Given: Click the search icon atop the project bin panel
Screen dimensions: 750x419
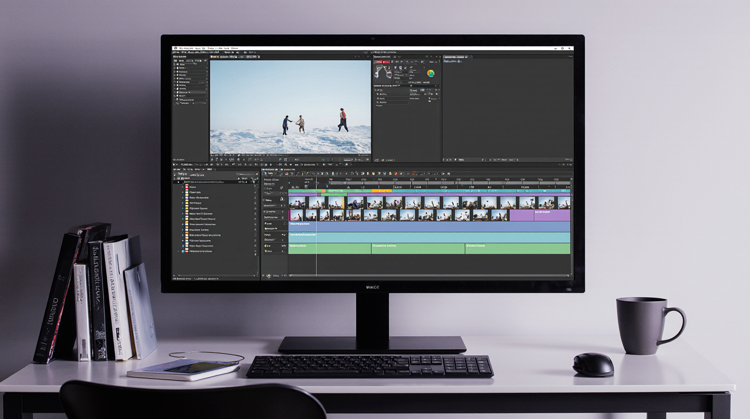Looking at the screenshot, I should 238,175.
